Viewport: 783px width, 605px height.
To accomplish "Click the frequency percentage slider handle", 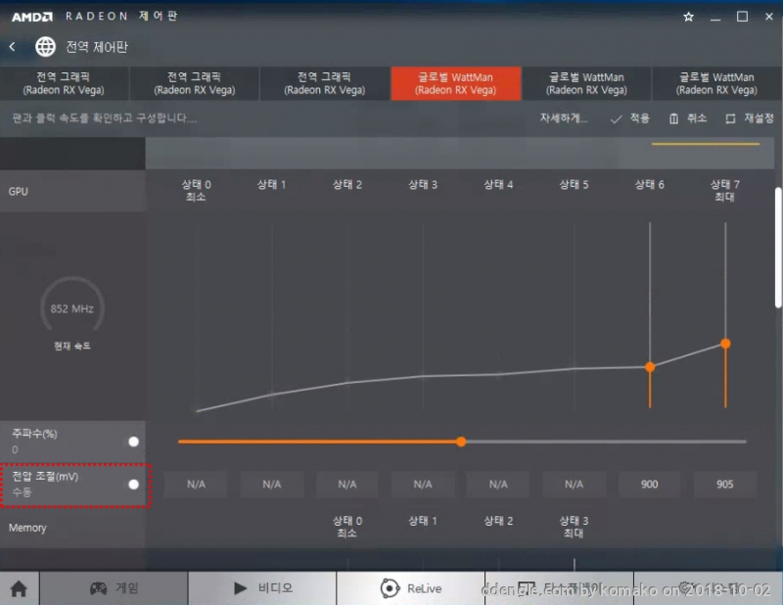I will pos(461,442).
